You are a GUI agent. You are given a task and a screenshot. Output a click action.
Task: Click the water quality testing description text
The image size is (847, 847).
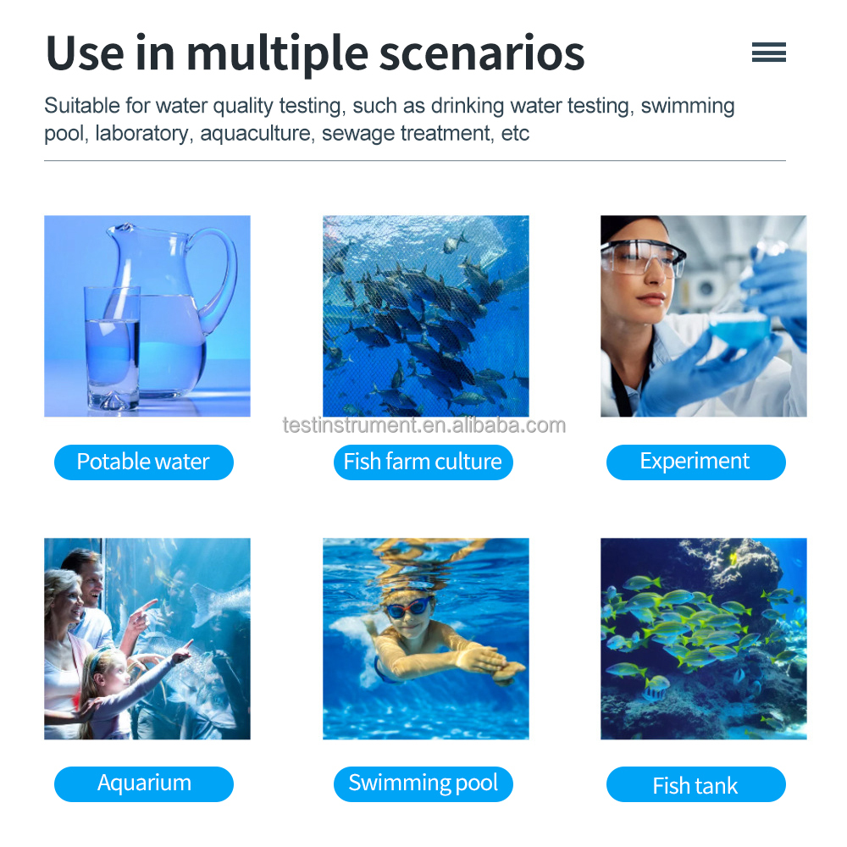(389, 119)
